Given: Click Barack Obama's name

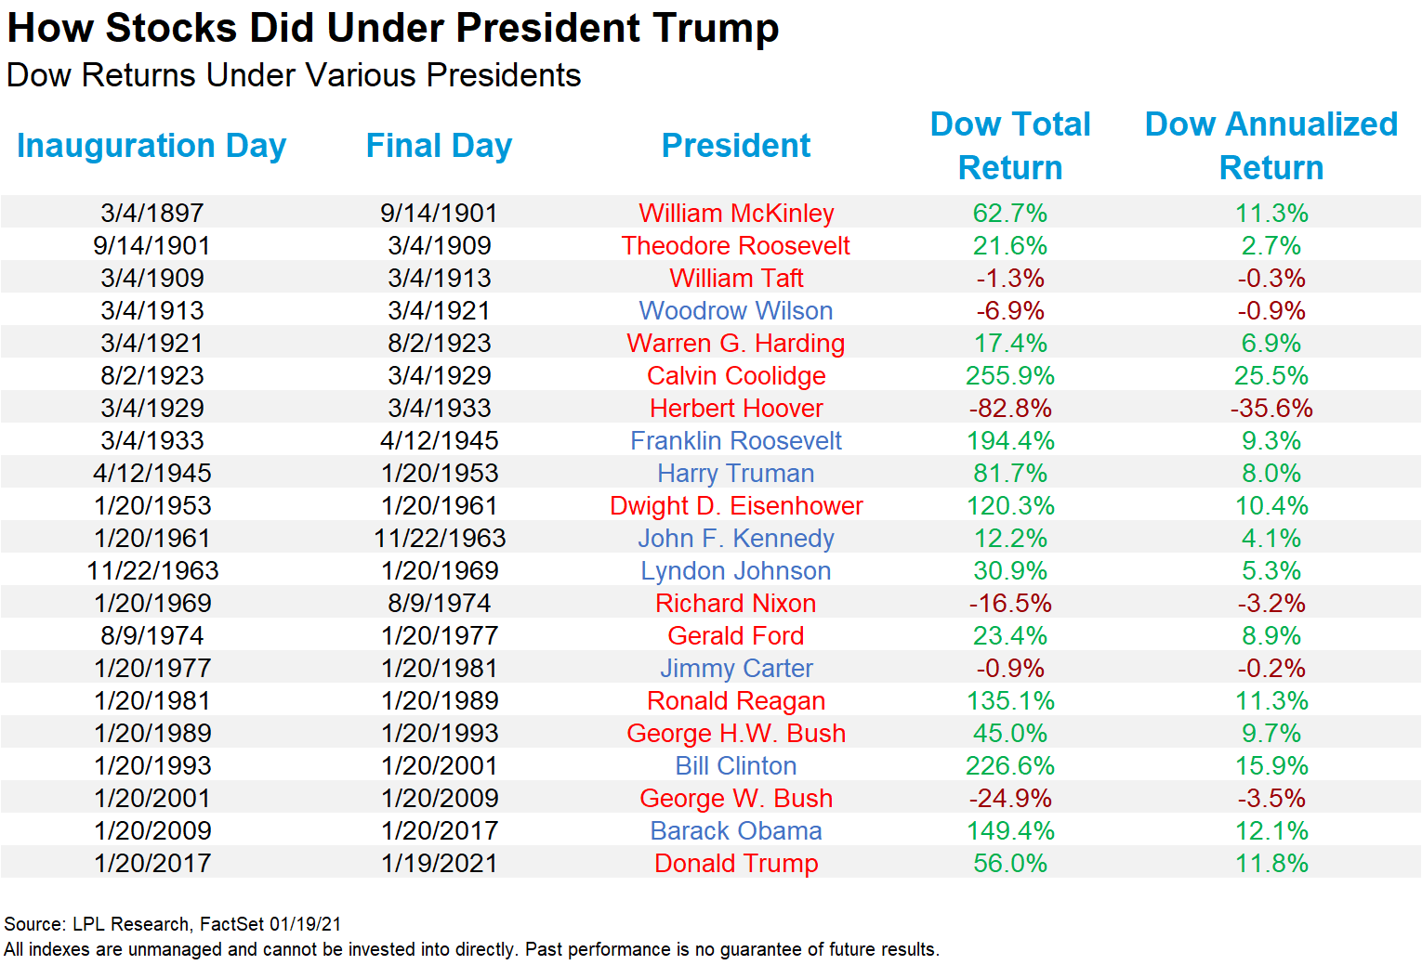Looking at the screenshot, I should [736, 831].
